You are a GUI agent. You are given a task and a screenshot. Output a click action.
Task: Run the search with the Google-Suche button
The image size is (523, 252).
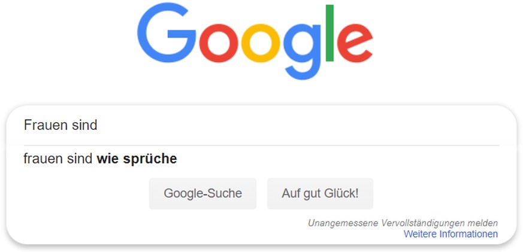coord(202,193)
